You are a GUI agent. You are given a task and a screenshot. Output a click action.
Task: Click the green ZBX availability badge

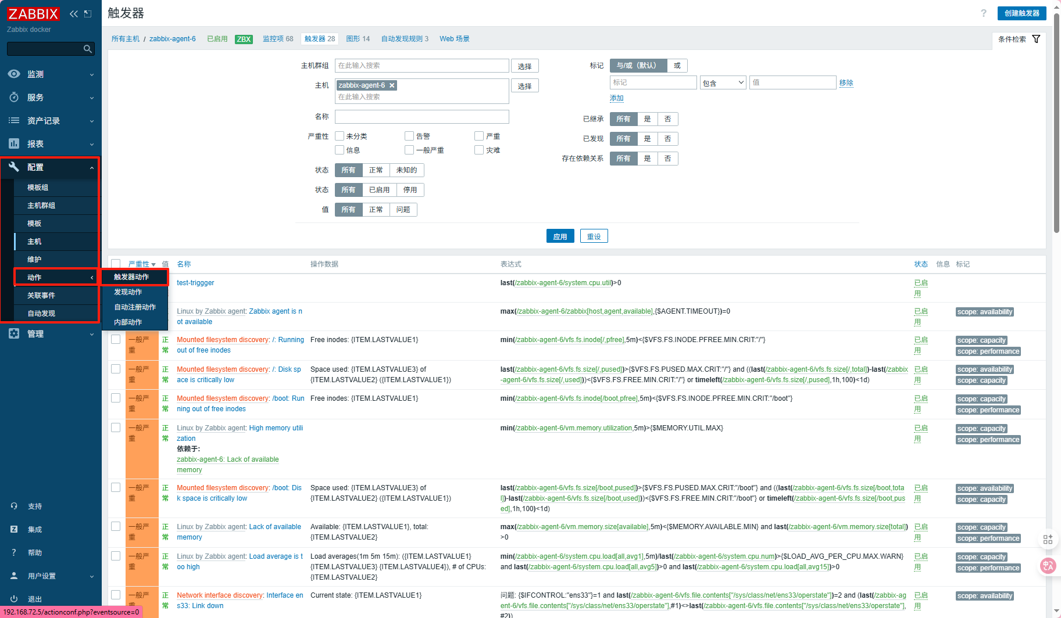(244, 39)
